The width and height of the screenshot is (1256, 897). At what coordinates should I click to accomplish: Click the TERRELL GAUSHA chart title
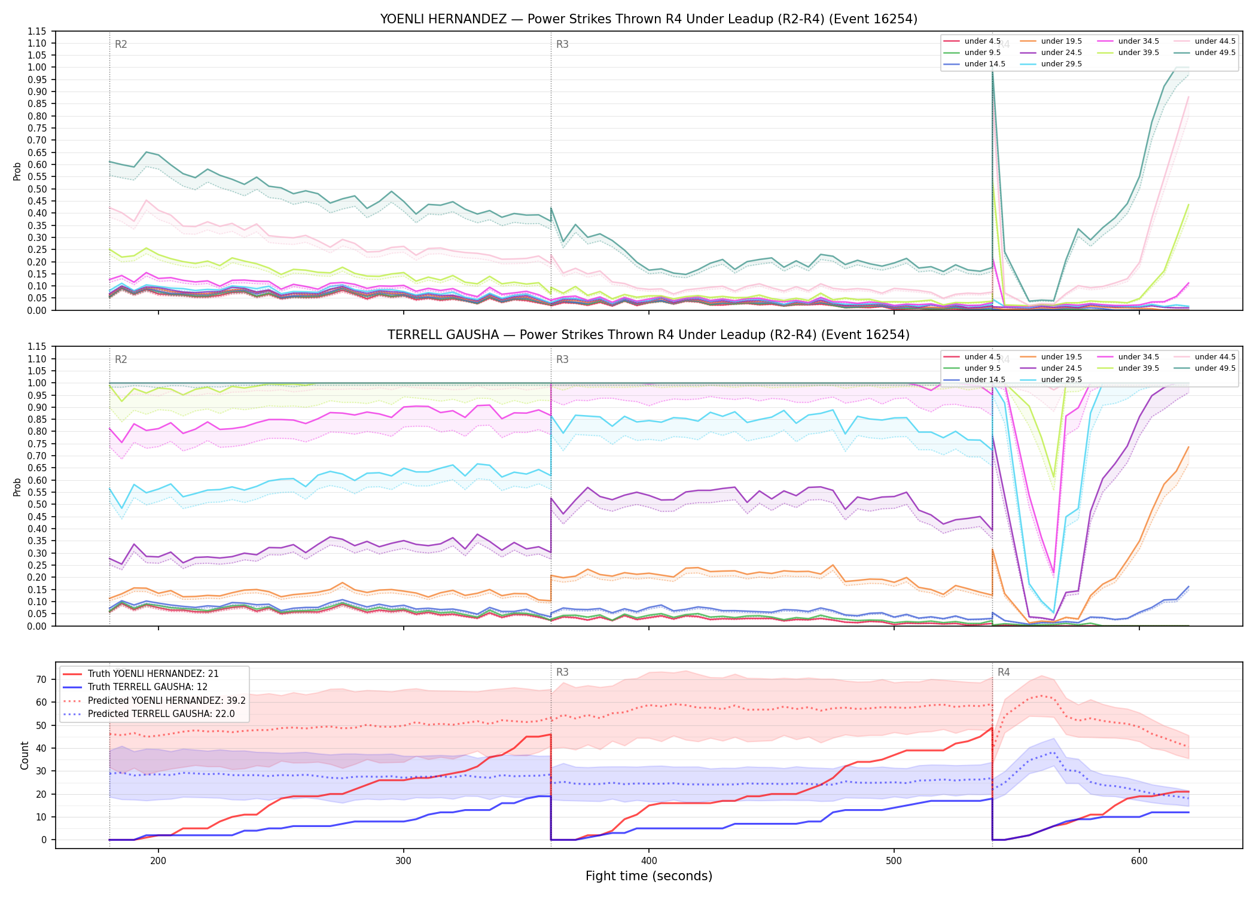648,335
